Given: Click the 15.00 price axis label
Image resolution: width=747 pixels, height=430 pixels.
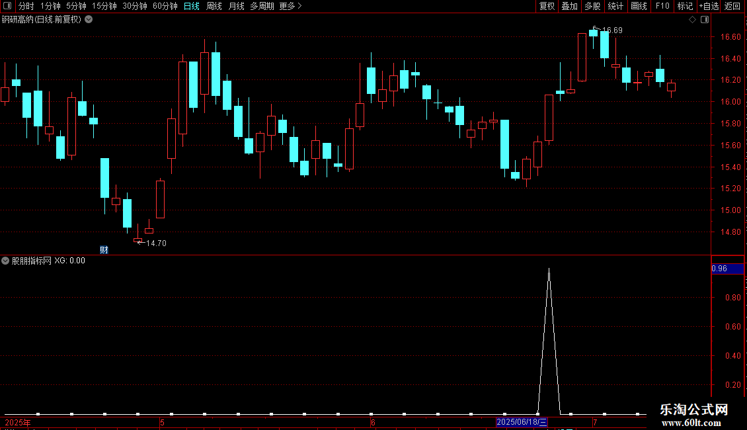Looking at the screenshot, I should [730, 210].
